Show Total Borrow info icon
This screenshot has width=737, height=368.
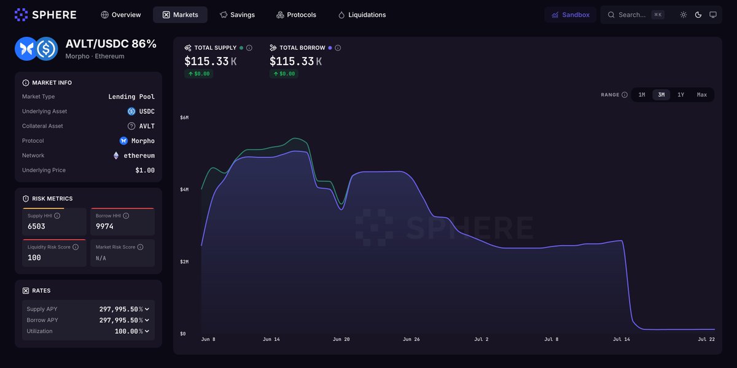(x=338, y=48)
